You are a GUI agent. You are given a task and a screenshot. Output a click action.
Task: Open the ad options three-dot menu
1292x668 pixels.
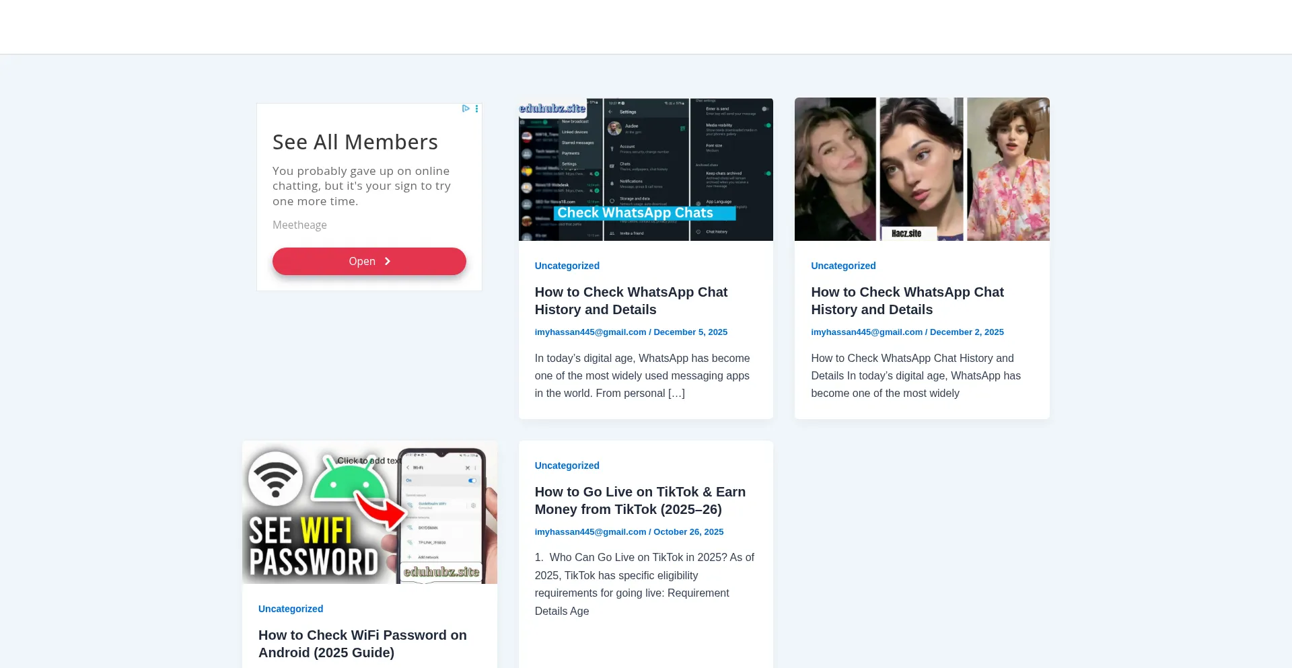[476, 108]
